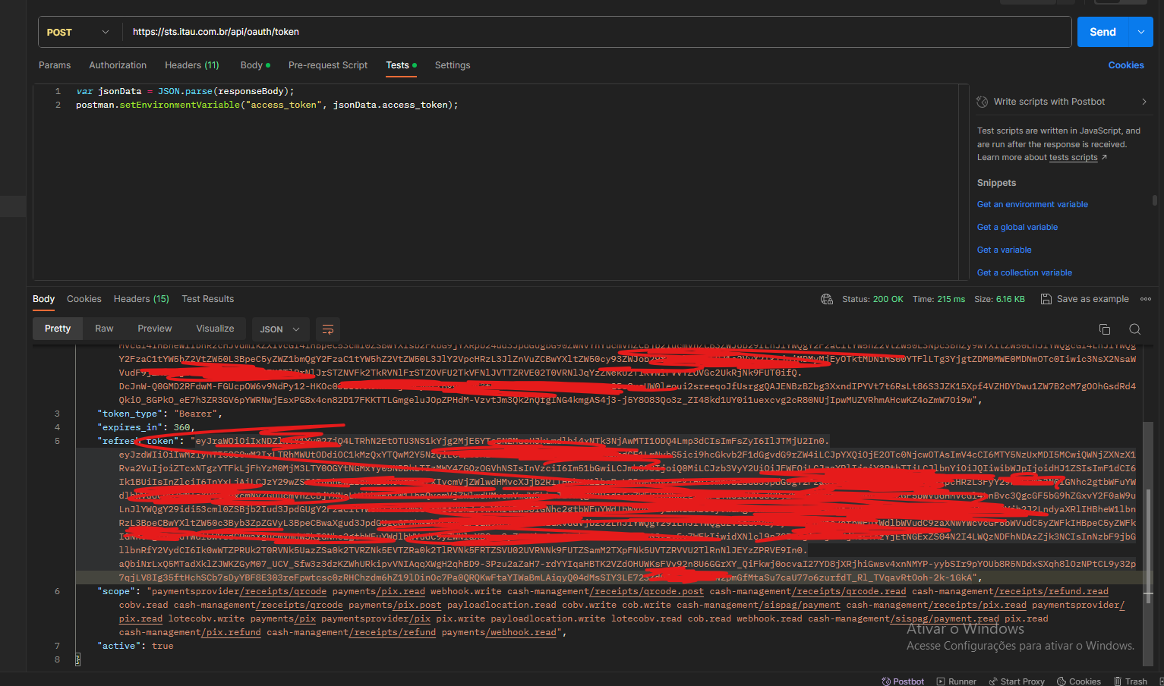Expand Write scripts with Postbot chevron
Screen dimensions: 1164x686
1144,102
